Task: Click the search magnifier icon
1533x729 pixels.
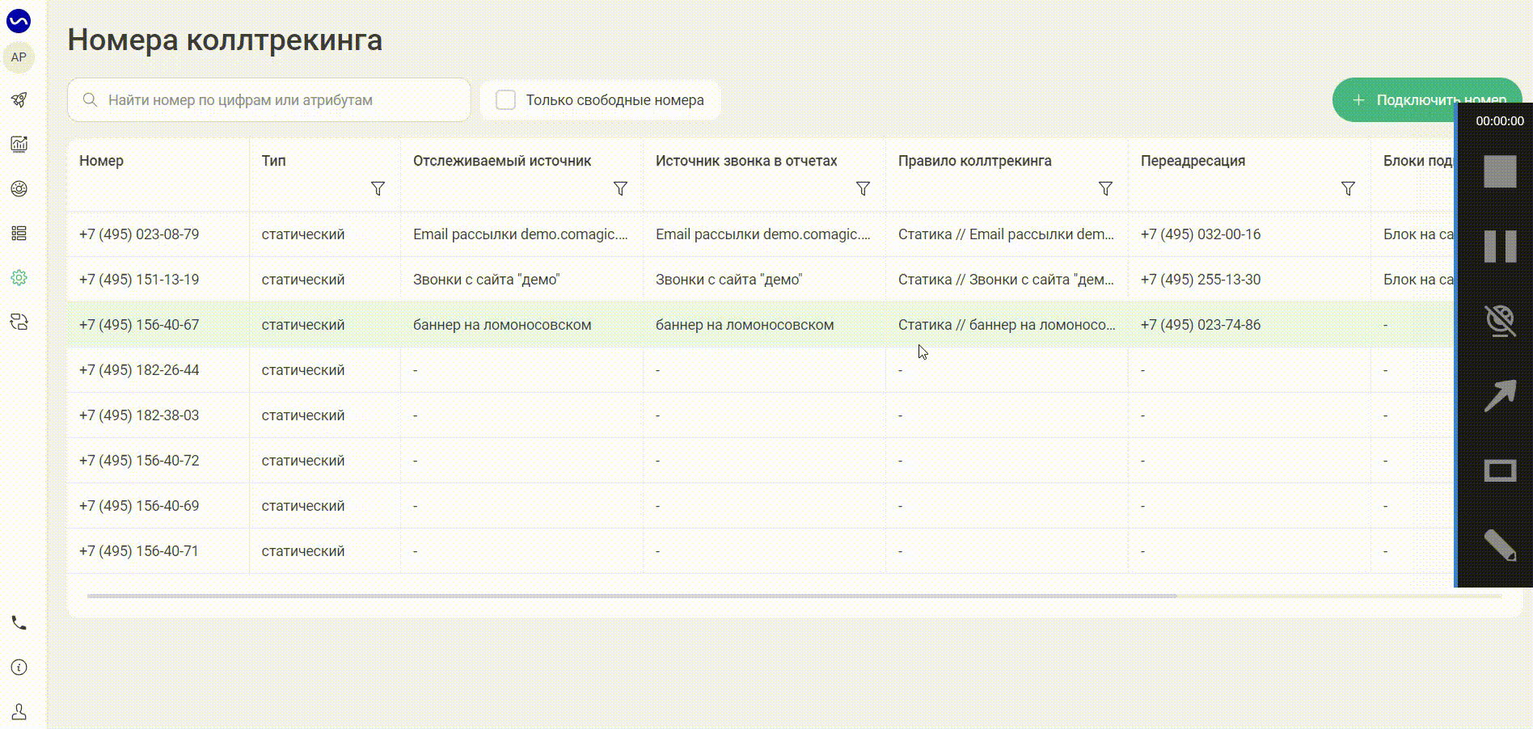Action: [91, 100]
